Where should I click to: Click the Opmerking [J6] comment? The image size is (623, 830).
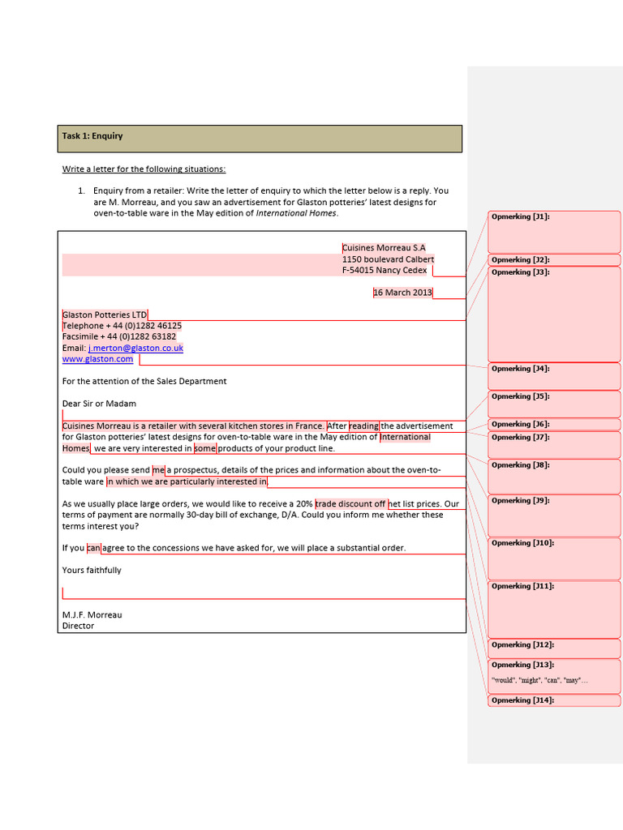click(x=553, y=425)
